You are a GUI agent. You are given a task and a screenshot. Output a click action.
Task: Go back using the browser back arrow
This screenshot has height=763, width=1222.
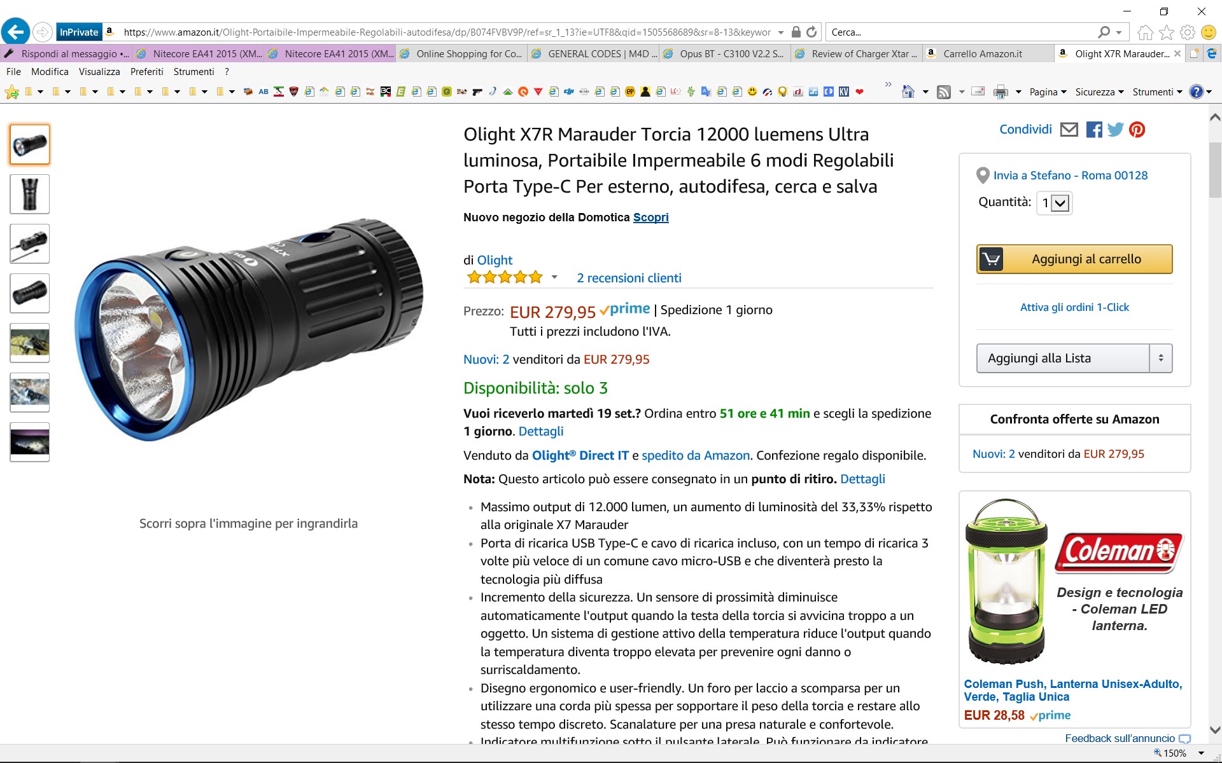[15, 32]
